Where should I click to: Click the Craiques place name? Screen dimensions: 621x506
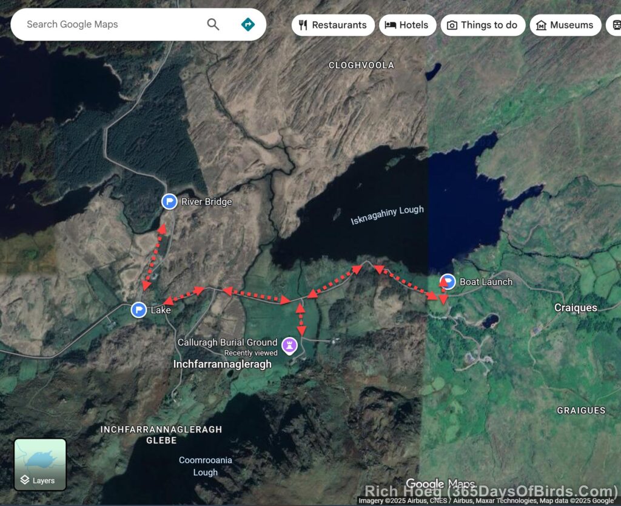(x=576, y=308)
